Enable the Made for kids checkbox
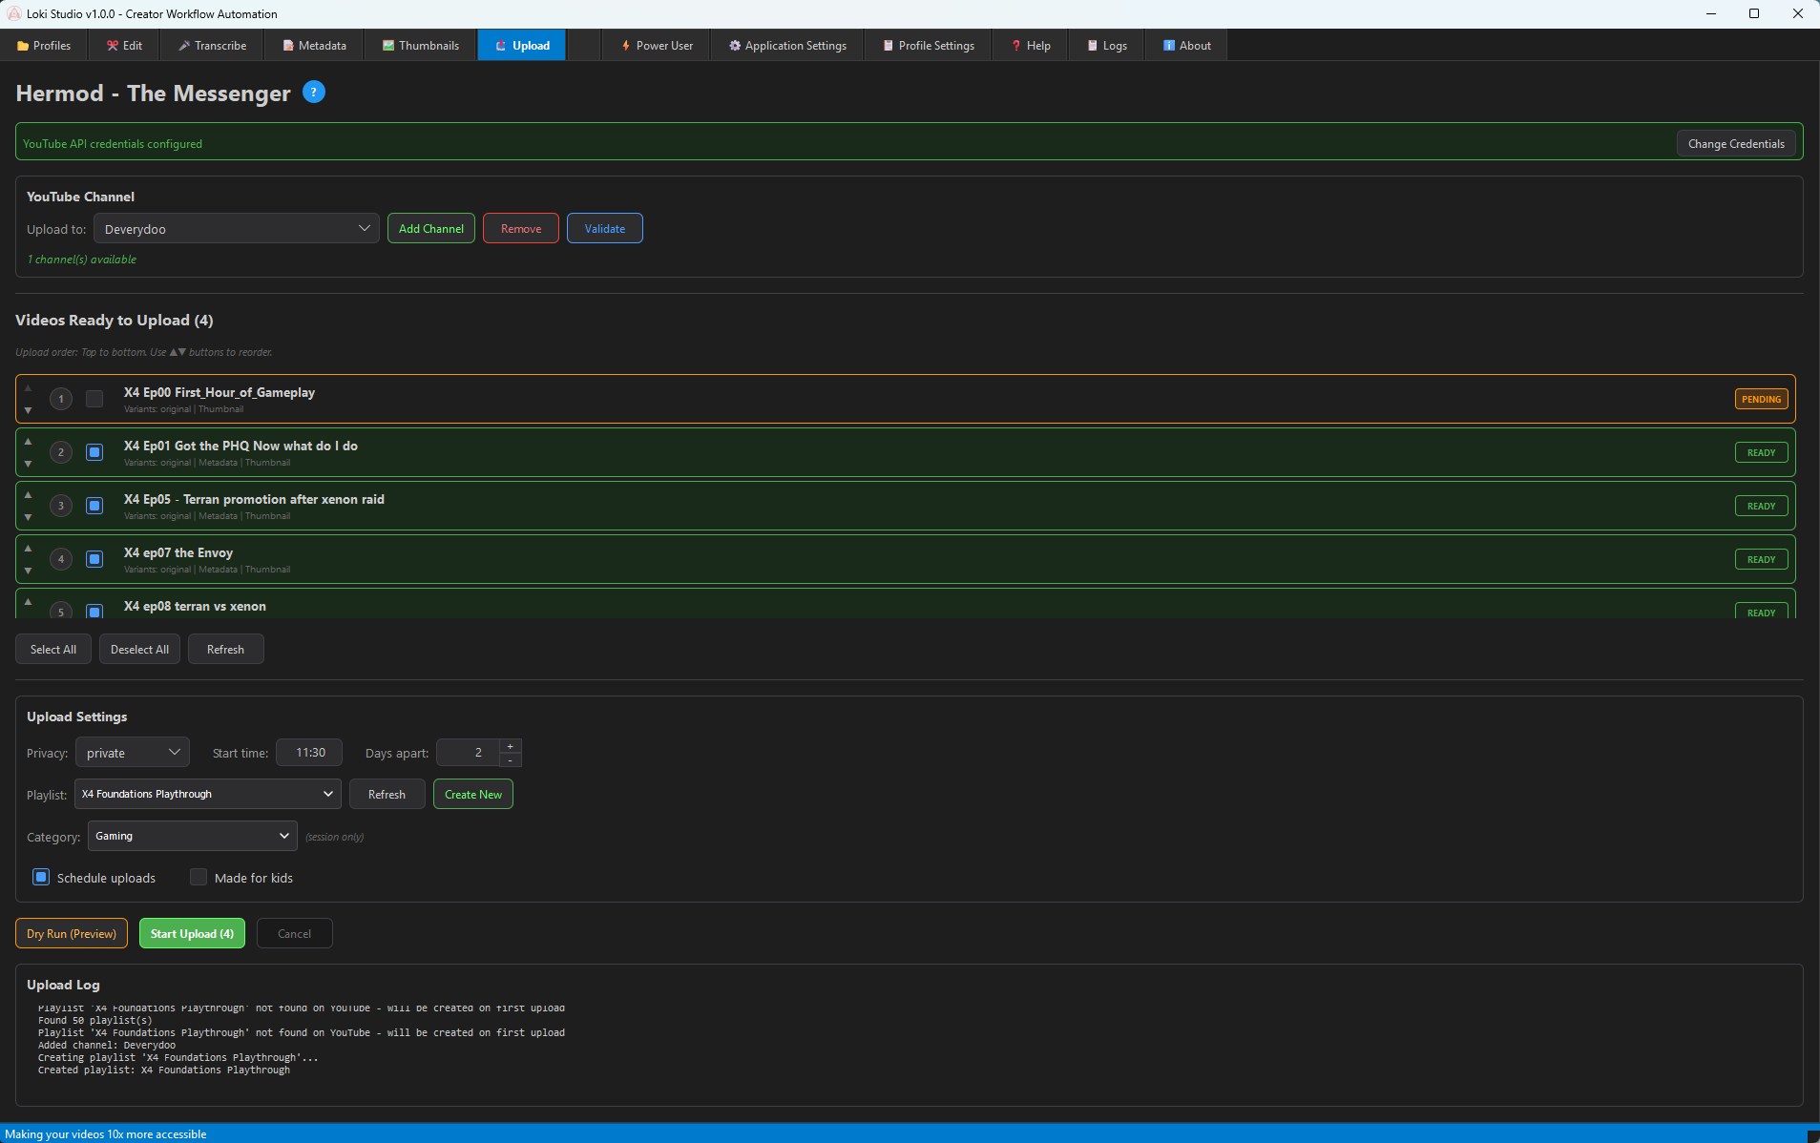 coord(199,877)
